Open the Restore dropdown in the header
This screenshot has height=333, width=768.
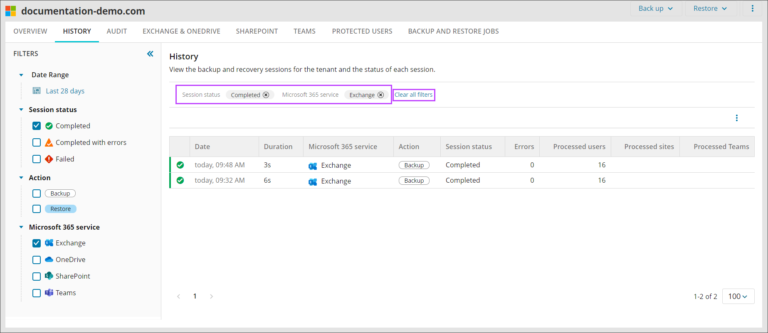tap(710, 9)
